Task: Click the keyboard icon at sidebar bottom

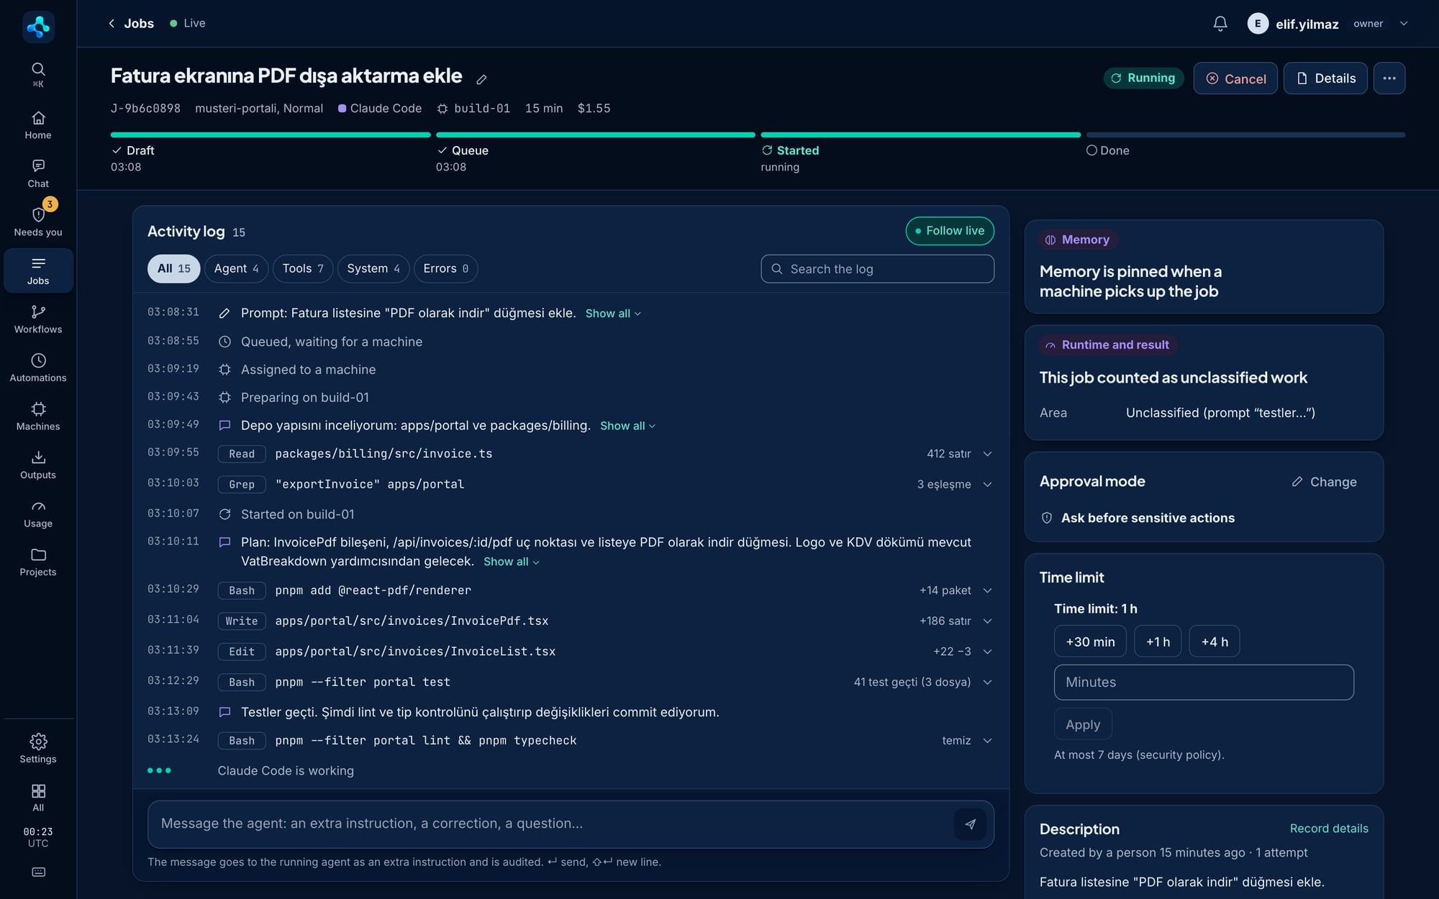Action: coord(38,872)
